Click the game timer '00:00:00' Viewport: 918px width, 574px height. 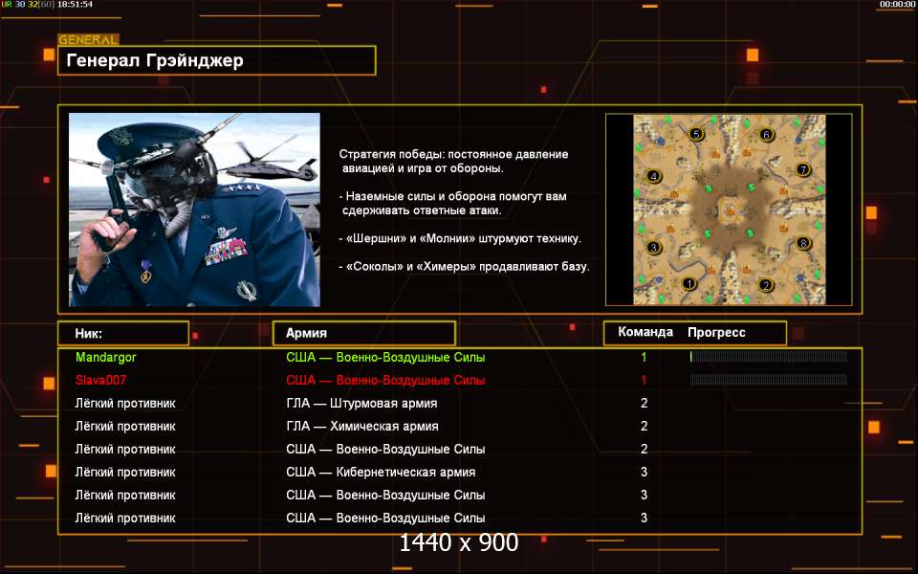(897, 4)
